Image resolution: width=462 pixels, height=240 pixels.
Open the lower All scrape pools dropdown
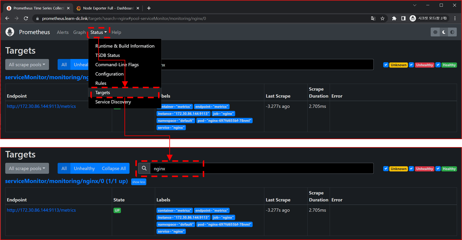[x=27, y=169]
